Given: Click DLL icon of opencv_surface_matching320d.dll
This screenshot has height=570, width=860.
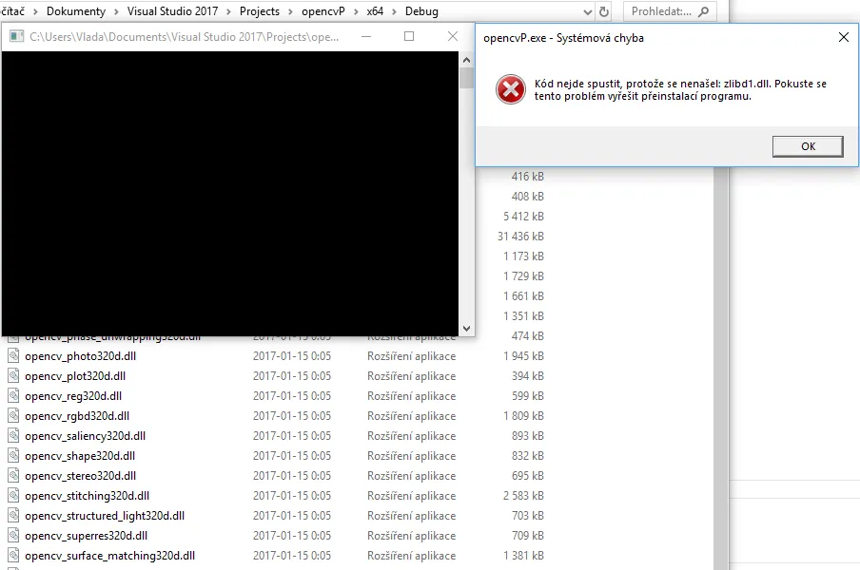Looking at the screenshot, I should pyautogui.click(x=13, y=555).
